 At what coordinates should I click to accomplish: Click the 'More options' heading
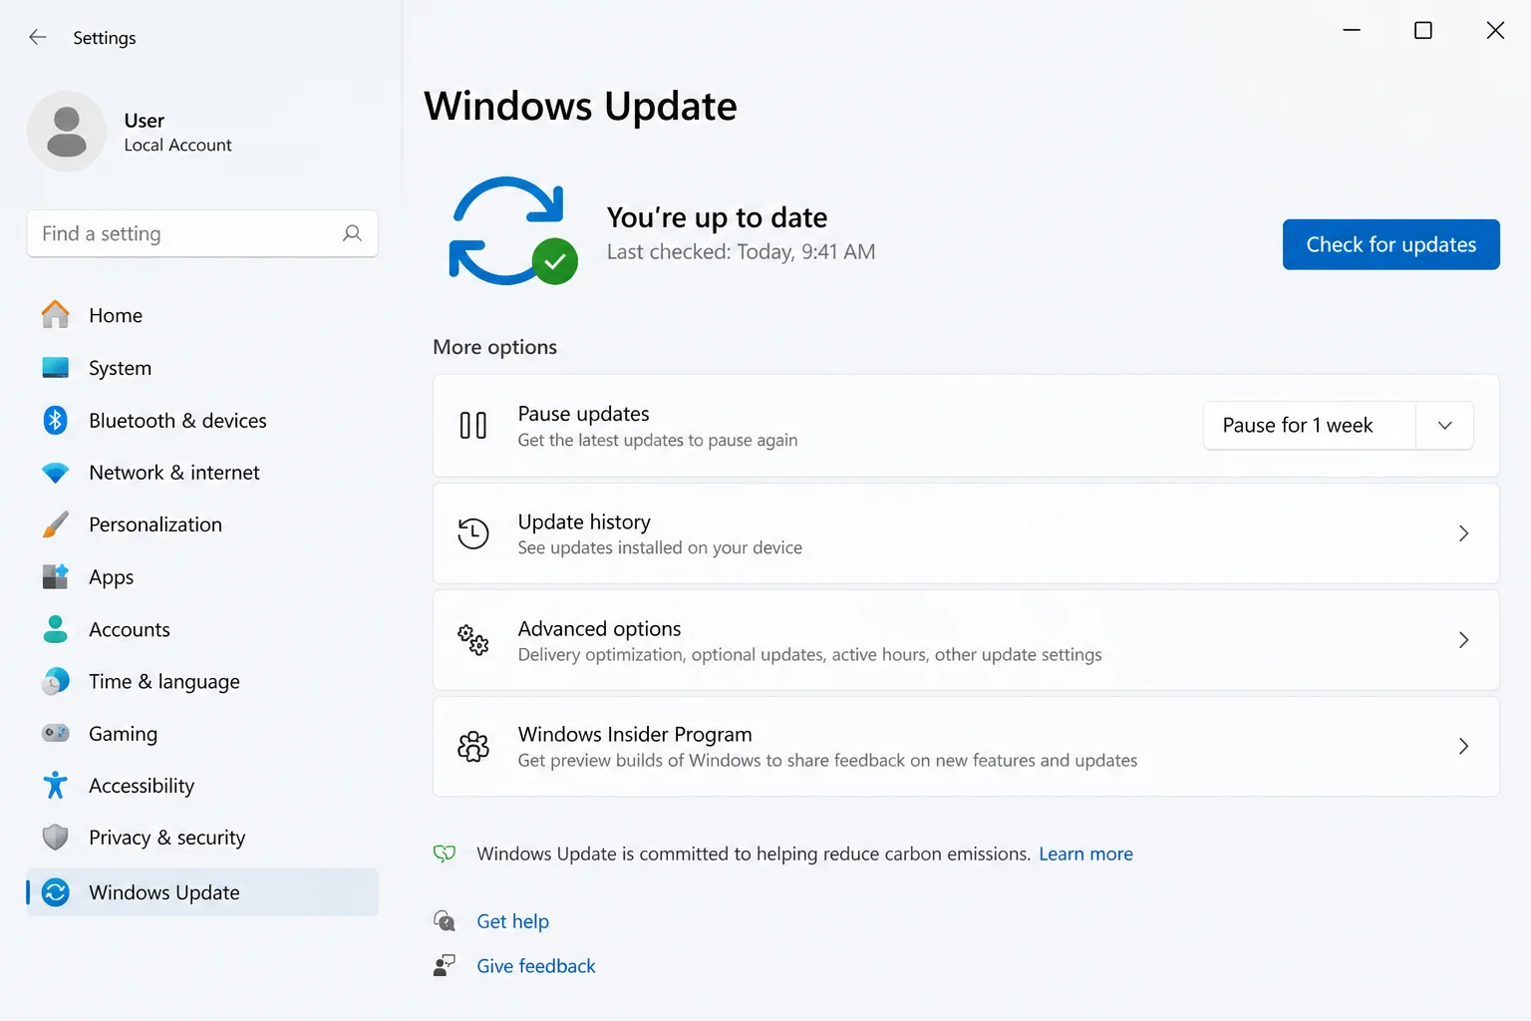494,347
